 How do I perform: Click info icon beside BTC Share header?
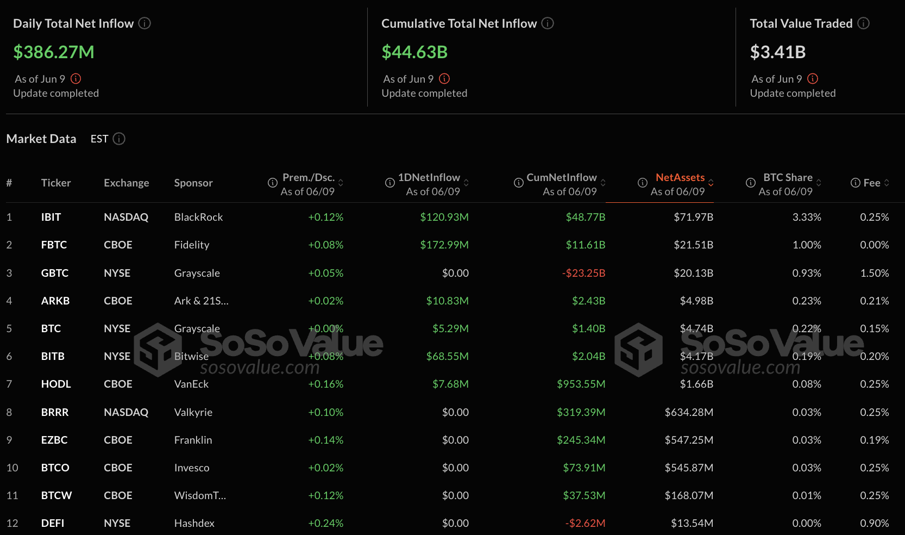[x=751, y=183]
